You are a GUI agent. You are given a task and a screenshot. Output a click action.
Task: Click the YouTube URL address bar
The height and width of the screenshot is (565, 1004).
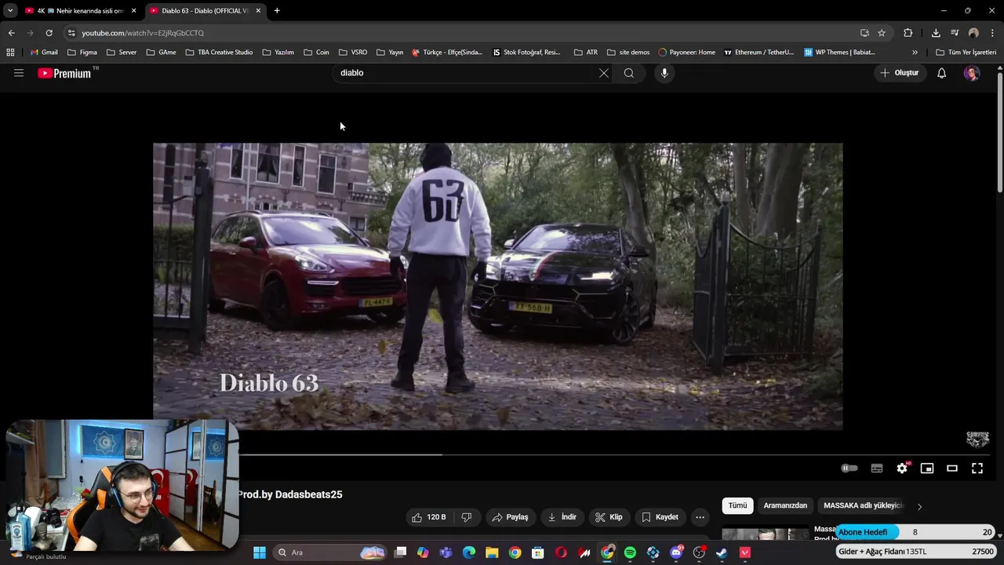[463, 33]
